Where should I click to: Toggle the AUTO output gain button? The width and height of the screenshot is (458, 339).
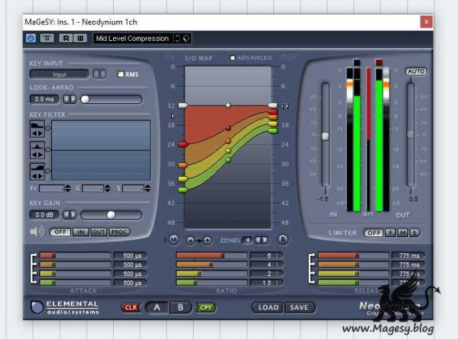click(416, 71)
